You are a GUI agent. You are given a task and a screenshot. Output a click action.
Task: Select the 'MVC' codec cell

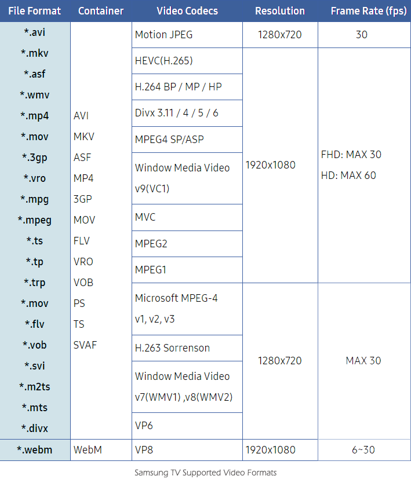tap(187, 218)
